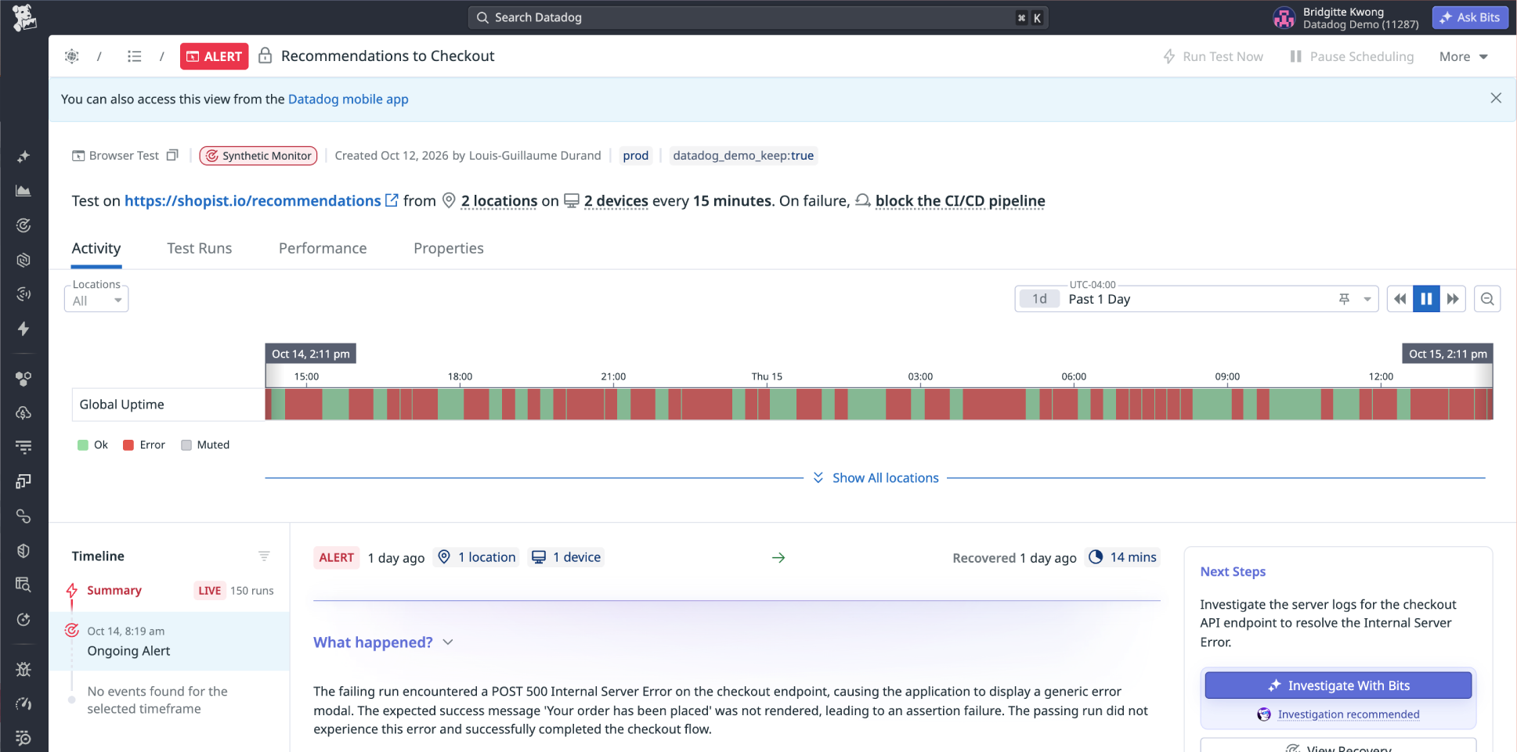Click the Ok green legend swatch
This screenshot has height=752, width=1517.
(x=83, y=445)
